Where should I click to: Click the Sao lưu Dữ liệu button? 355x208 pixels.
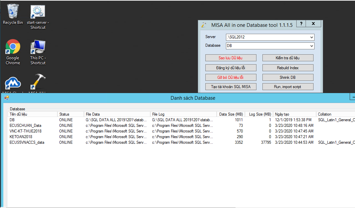(231, 58)
